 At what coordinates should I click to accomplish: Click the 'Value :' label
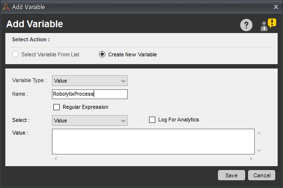tap(20, 133)
